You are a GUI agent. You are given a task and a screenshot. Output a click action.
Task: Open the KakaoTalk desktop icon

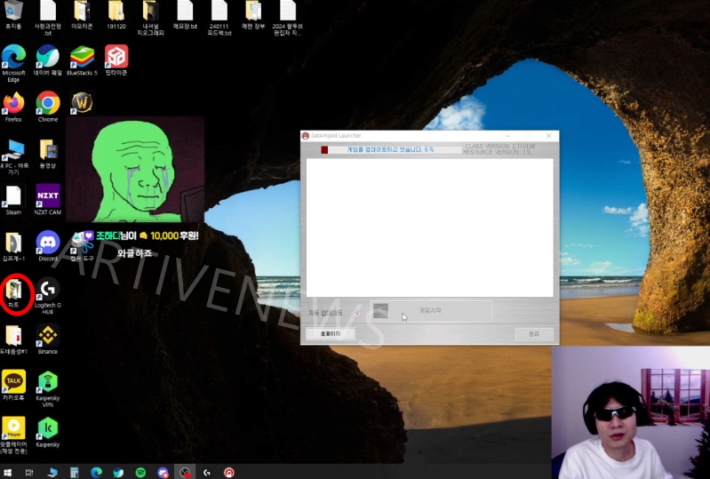point(13,382)
